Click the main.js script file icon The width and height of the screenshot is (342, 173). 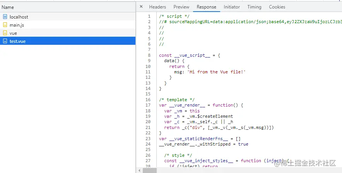tap(5, 25)
